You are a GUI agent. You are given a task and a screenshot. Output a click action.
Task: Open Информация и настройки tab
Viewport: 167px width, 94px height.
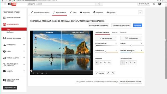pos(40,13)
